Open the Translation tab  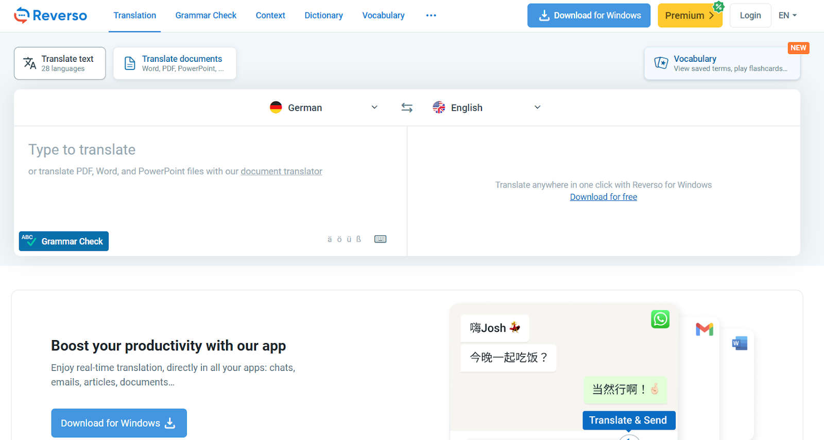(135, 15)
